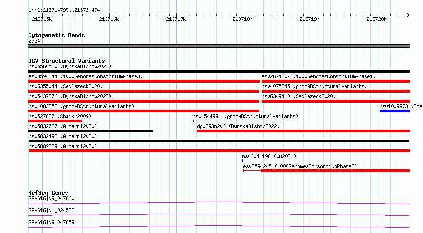Click the black nsv5832727 variant bar

coord(90,131)
